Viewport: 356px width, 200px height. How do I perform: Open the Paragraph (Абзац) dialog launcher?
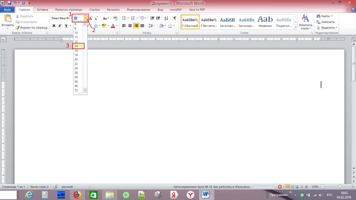tap(176, 33)
